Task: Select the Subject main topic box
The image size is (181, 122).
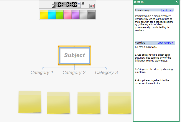Action: tap(74, 55)
